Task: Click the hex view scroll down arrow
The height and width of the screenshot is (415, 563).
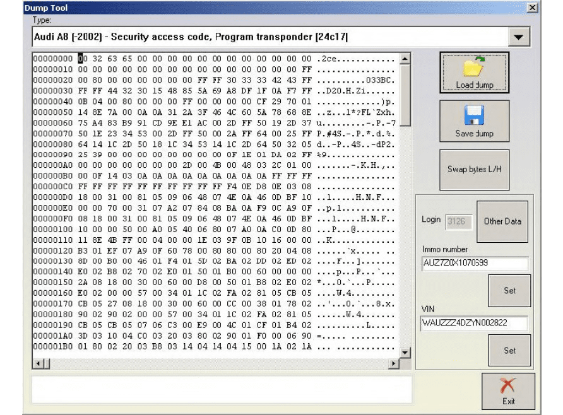Action: (405, 353)
